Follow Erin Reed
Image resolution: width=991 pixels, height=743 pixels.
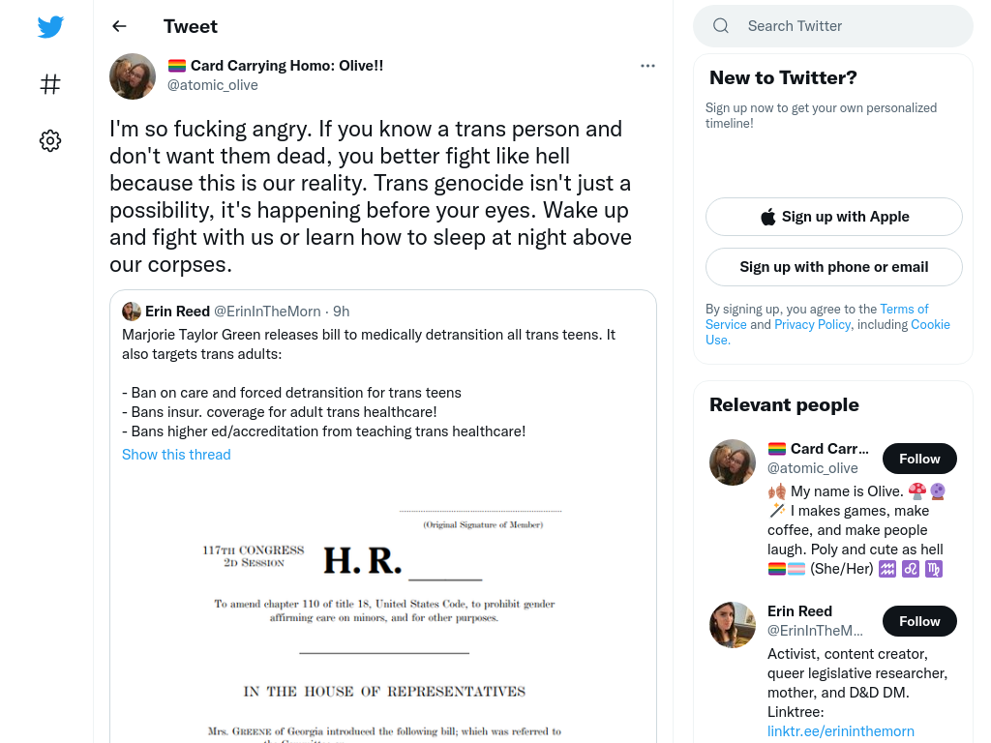point(919,621)
